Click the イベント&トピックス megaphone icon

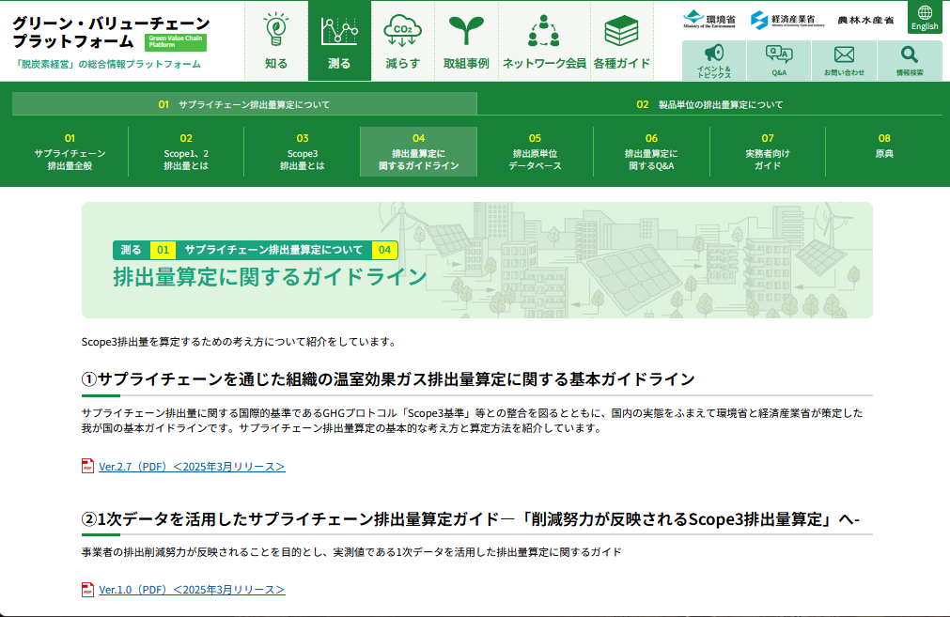(x=713, y=54)
